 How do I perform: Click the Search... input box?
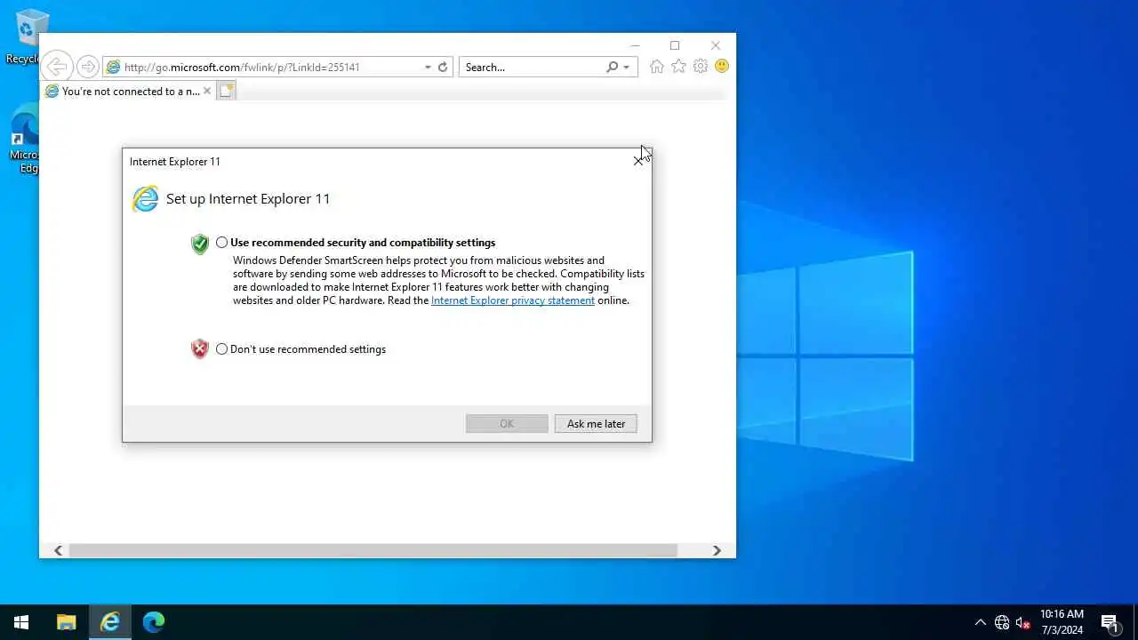532,67
